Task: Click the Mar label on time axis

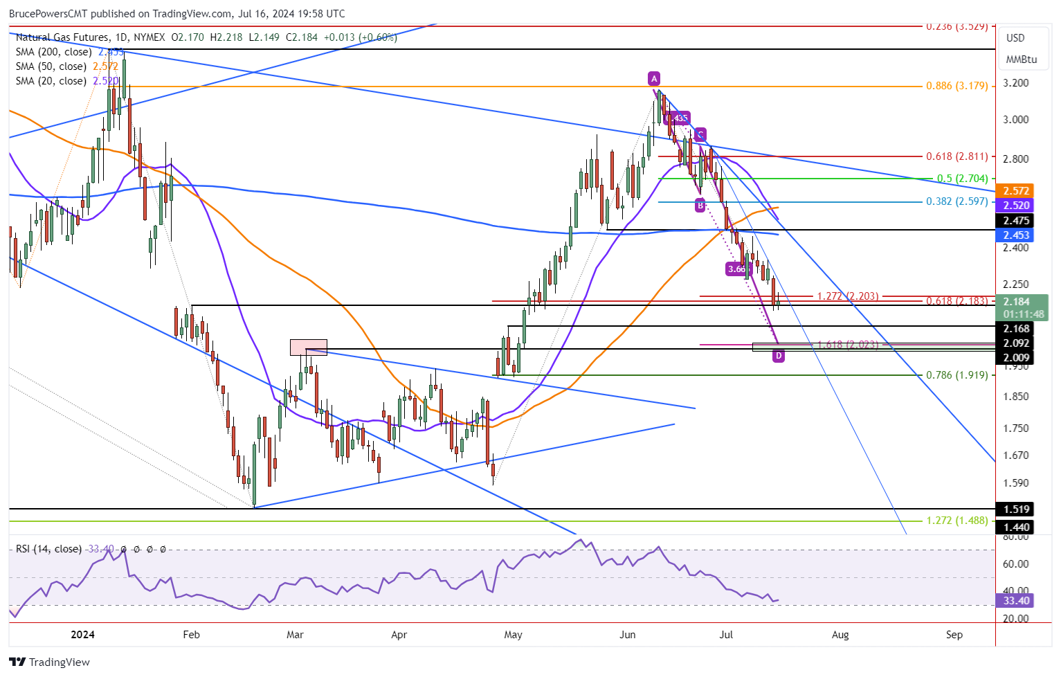Action: tap(295, 635)
